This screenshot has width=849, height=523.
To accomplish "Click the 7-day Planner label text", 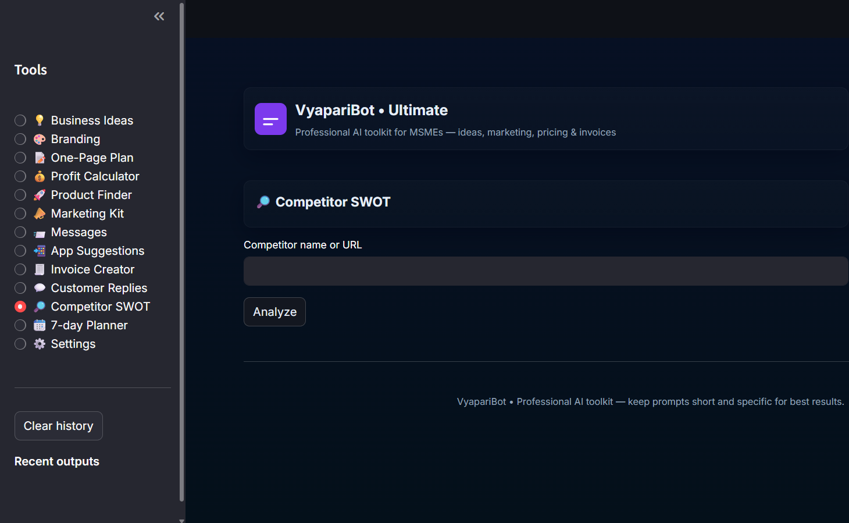I will pyautogui.click(x=90, y=325).
